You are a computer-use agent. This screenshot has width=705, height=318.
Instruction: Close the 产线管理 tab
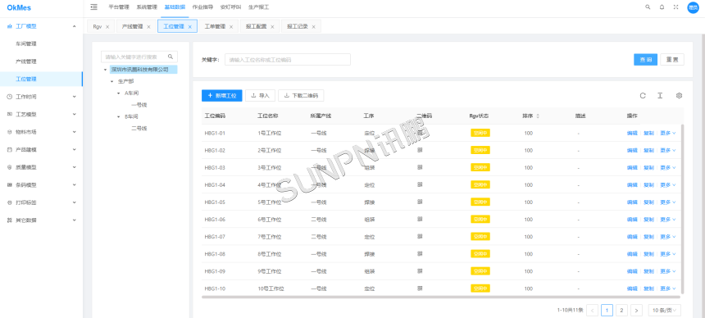click(x=148, y=26)
